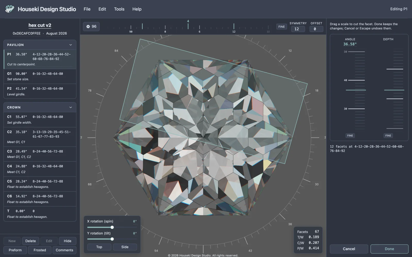The width and height of the screenshot is (412, 257).
Task: Click the Cancel button
Action: (349, 249)
